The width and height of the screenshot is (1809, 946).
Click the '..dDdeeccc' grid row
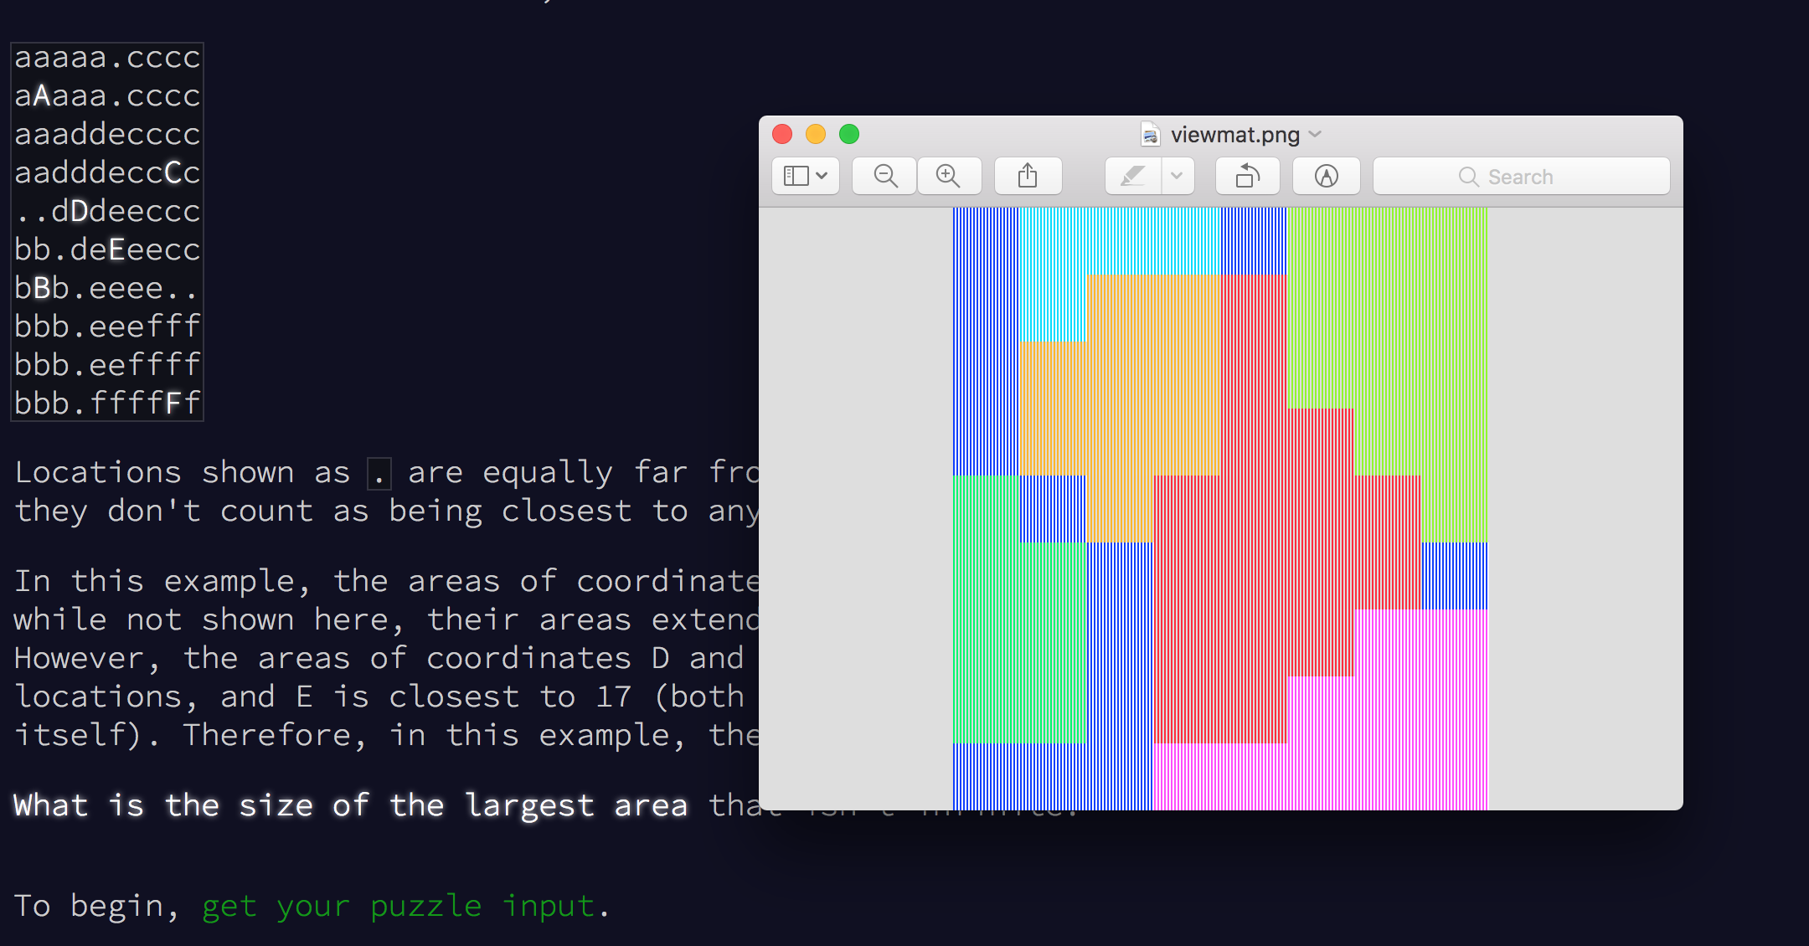[x=107, y=212]
